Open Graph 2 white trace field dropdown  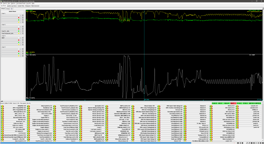click(x=11, y=27)
